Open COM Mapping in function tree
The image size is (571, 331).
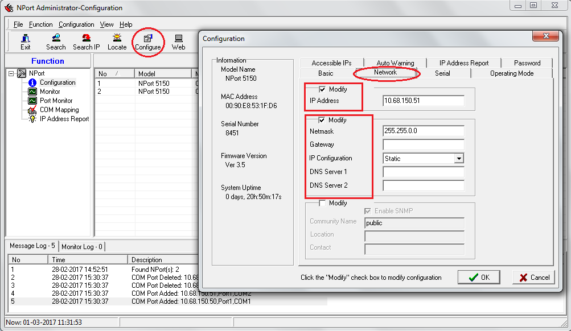(x=59, y=110)
